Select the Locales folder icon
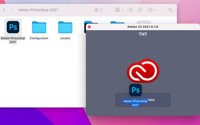The height and width of the screenshot is (125, 200). tap(65, 27)
